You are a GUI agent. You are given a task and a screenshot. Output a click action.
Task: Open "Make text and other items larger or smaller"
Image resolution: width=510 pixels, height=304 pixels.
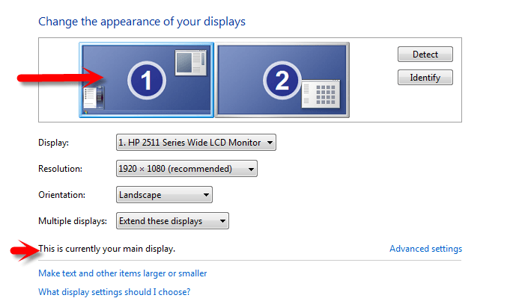click(x=122, y=273)
